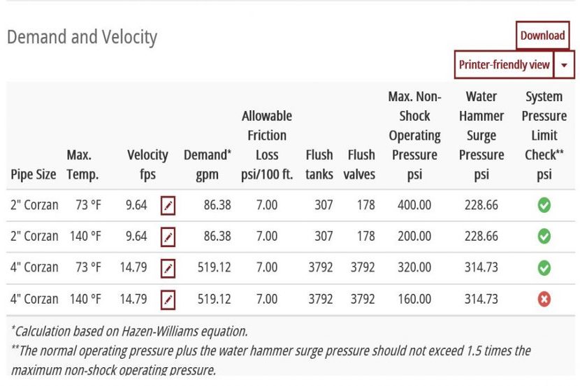Edit velocity for 2" Corzan 73 °F row
The height and width of the screenshot is (386, 580).
[x=168, y=205]
